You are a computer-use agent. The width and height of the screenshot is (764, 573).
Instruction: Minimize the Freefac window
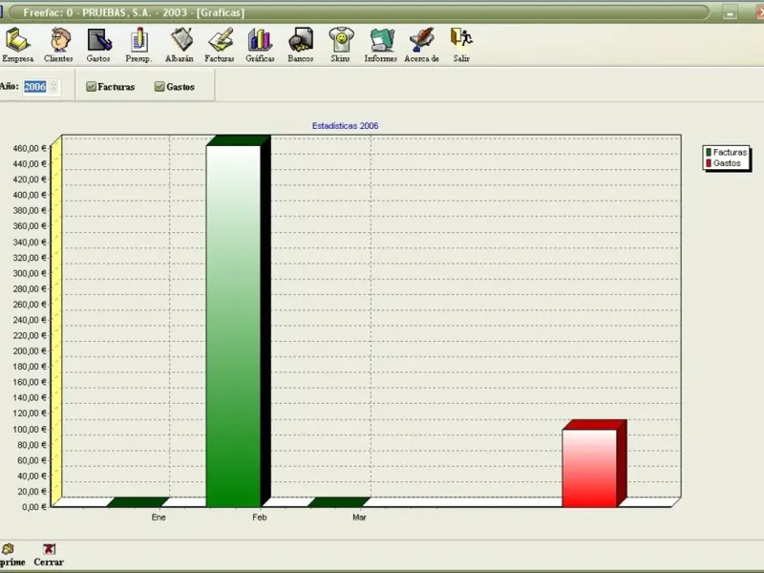point(730,13)
